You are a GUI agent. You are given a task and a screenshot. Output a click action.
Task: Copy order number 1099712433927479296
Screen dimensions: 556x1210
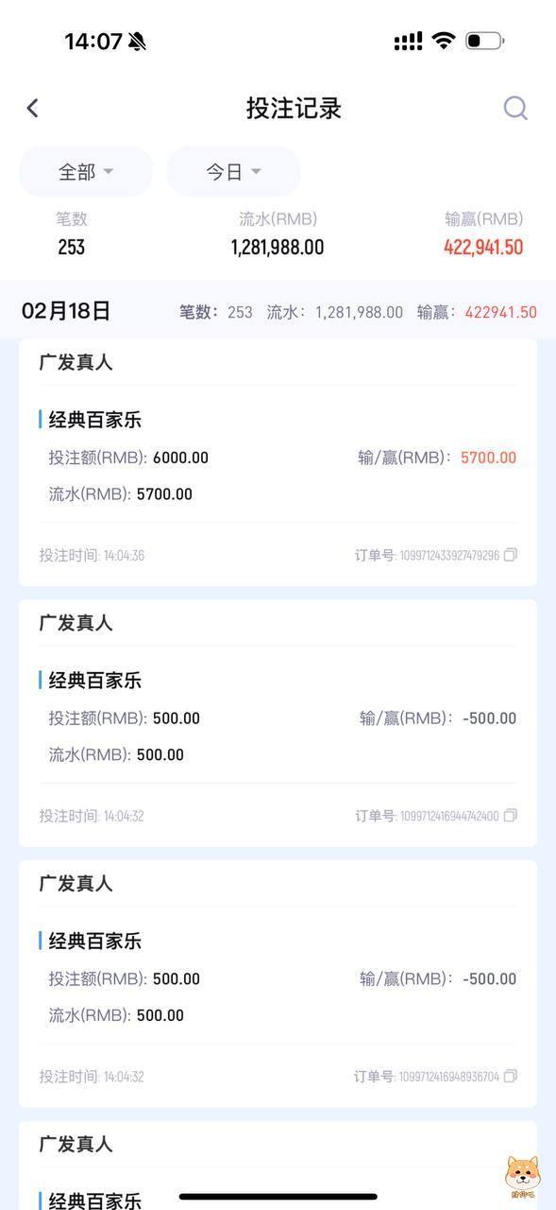(508, 556)
